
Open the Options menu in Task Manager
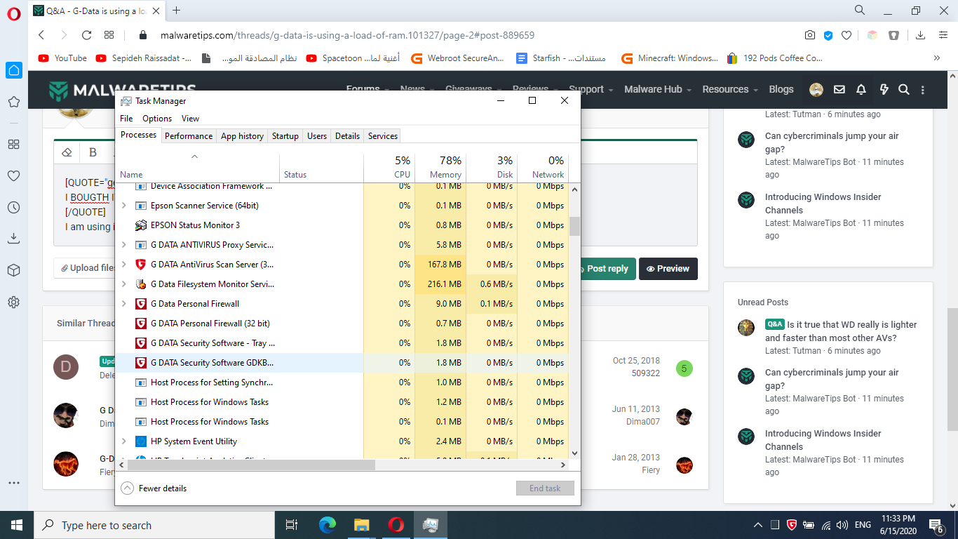click(x=157, y=119)
